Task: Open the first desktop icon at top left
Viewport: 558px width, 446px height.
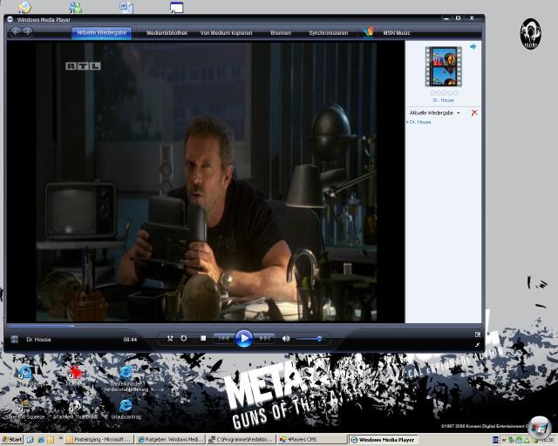Action: 25,7
